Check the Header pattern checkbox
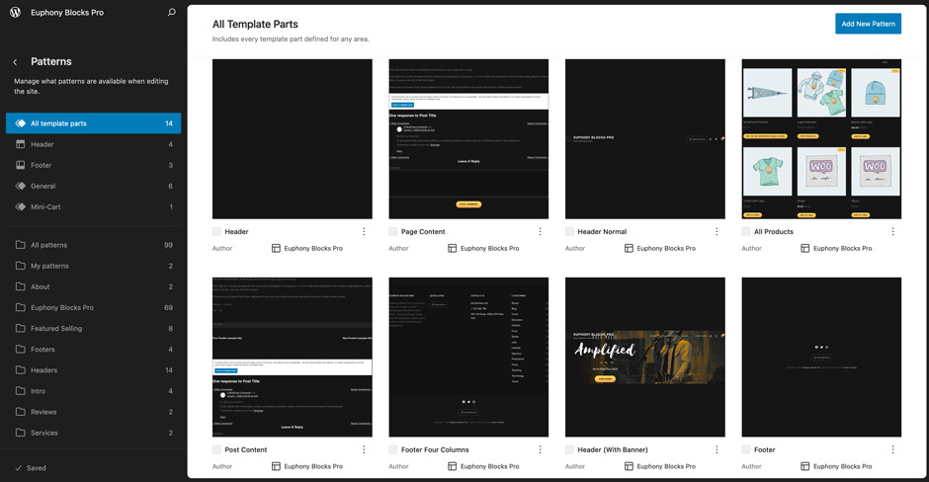 pyautogui.click(x=217, y=232)
